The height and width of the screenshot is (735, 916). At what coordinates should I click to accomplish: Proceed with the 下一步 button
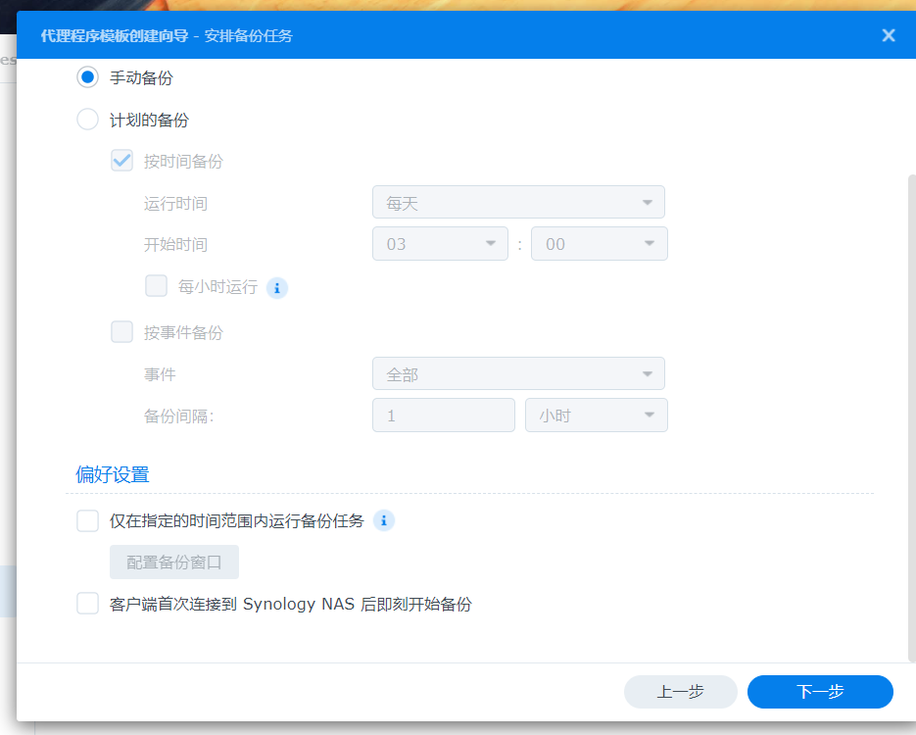click(820, 692)
